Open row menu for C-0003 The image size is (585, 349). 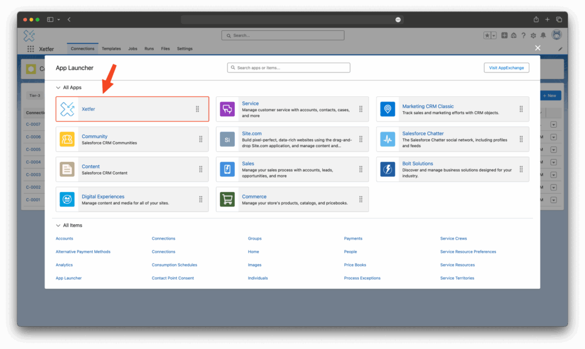coord(554,174)
